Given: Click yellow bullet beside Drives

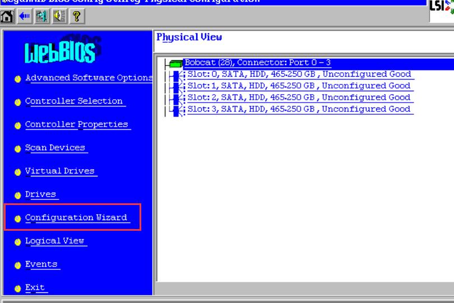Looking at the screenshot, I should (x=18, y=195).
